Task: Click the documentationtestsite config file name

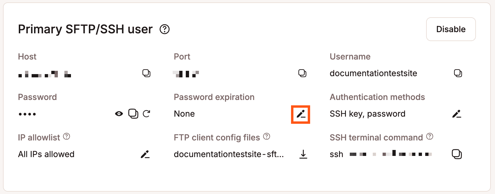Action: pos(229,154)
